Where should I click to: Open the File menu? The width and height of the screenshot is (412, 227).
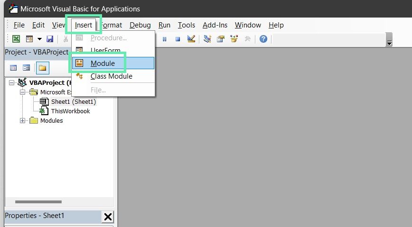[19, 25]
